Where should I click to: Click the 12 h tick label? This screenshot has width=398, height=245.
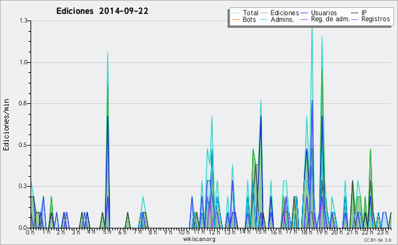point(214,232)
